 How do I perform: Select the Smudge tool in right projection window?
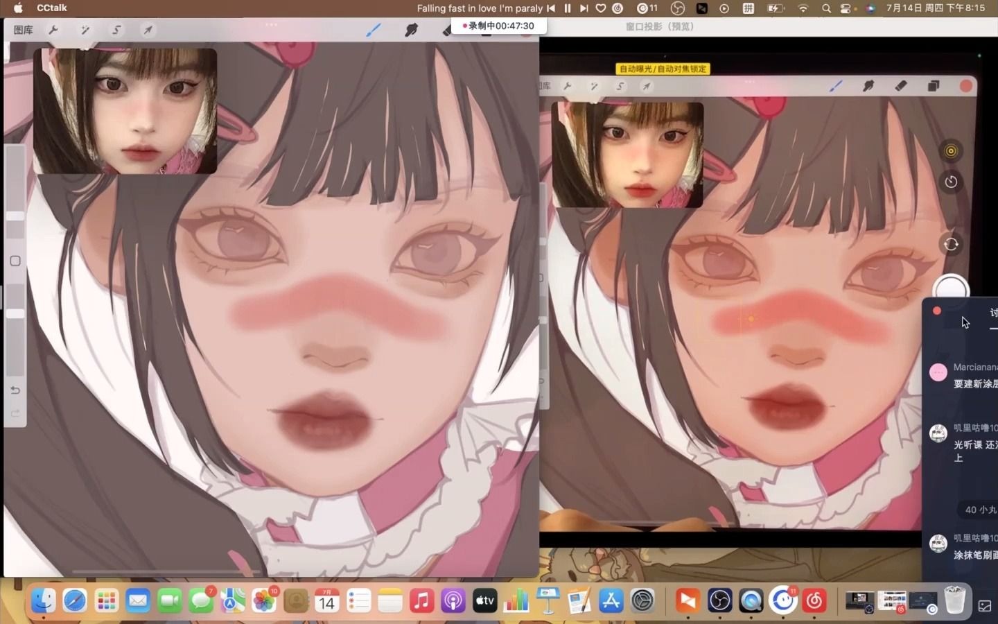868,86
